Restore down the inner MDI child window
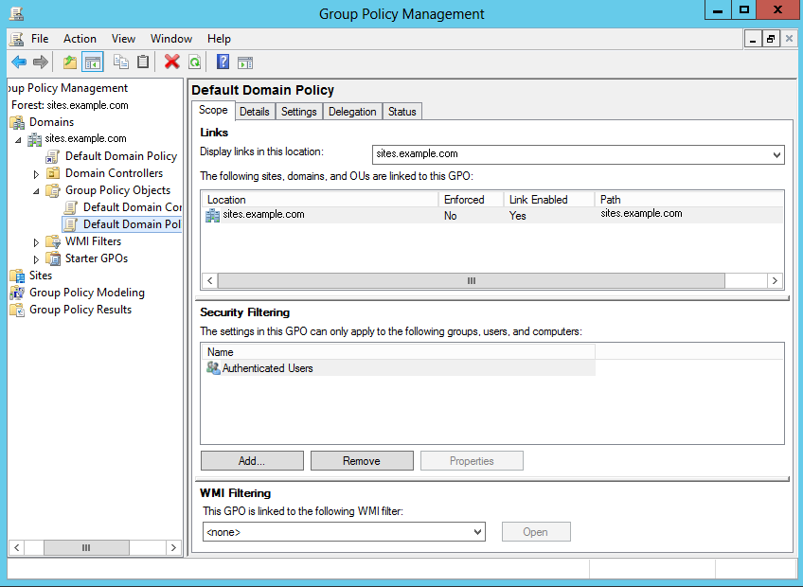This screenshot has height=587, width=803. (x=770, y=39)
